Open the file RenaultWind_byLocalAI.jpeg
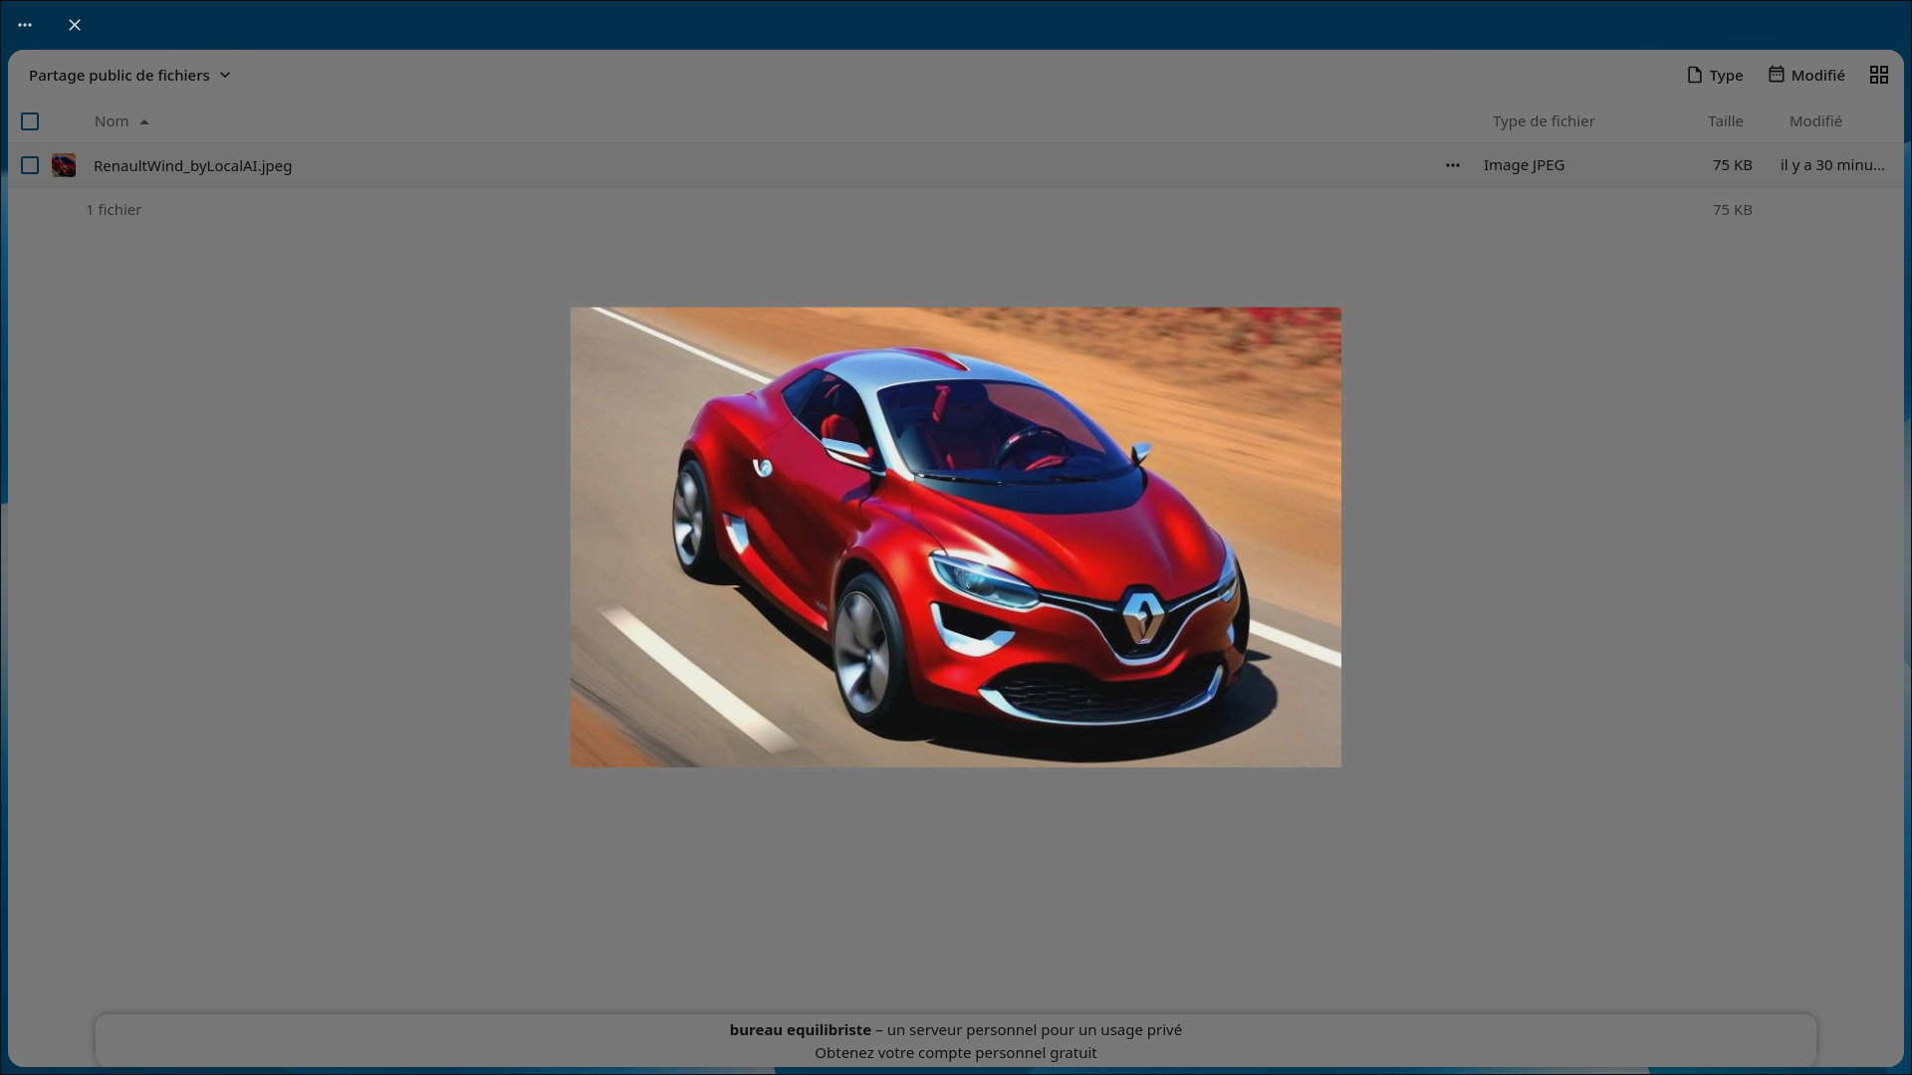Image resolution: width=1912 pixels, height=1075 pixels. click(193, 166)
